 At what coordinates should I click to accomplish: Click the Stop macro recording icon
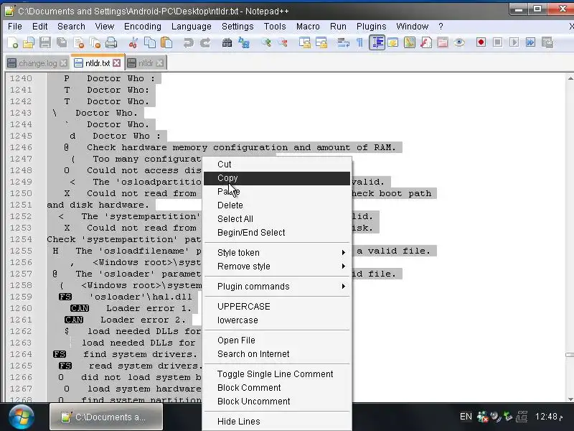click(497, 42)
